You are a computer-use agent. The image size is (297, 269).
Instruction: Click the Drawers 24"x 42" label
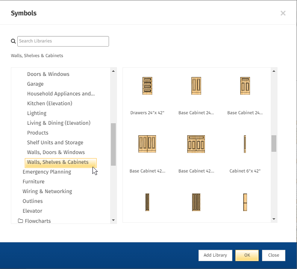click(147, 113)
